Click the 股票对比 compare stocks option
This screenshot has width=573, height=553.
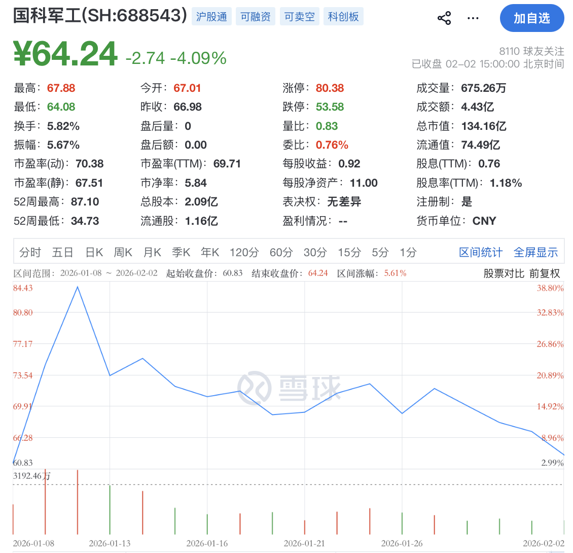click(504, 273)
